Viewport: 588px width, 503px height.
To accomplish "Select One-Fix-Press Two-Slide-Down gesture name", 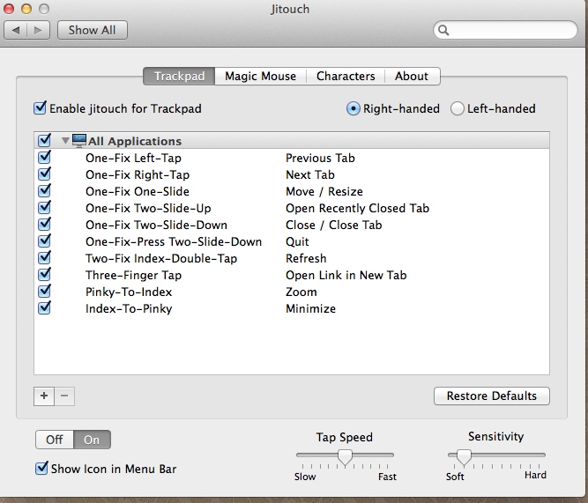I will tap(174, 241).
